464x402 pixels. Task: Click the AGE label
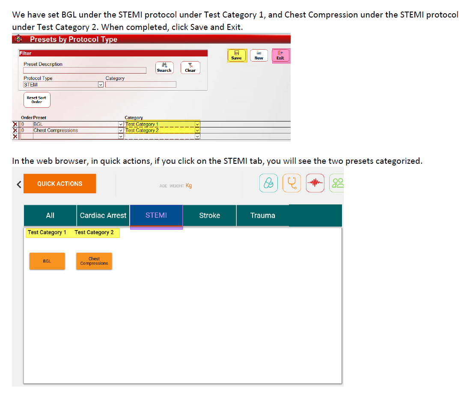click(x=163, y=186)
